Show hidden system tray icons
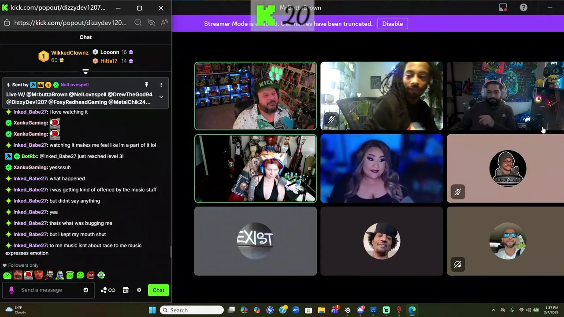This screenshot has width=564, height=317. coord(493,310)
